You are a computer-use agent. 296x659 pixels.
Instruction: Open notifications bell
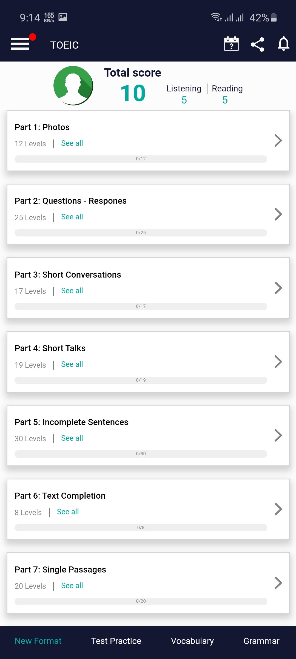point(283,44)
